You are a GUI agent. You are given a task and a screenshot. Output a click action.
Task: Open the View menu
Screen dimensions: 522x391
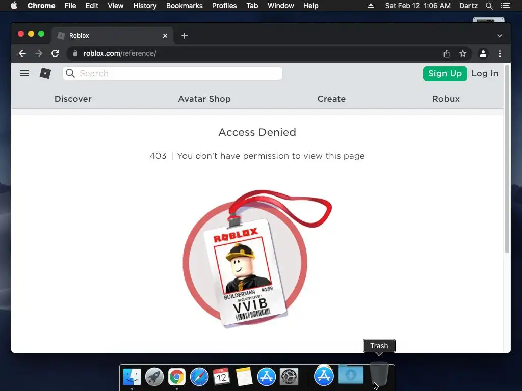[x=116, y=6]
